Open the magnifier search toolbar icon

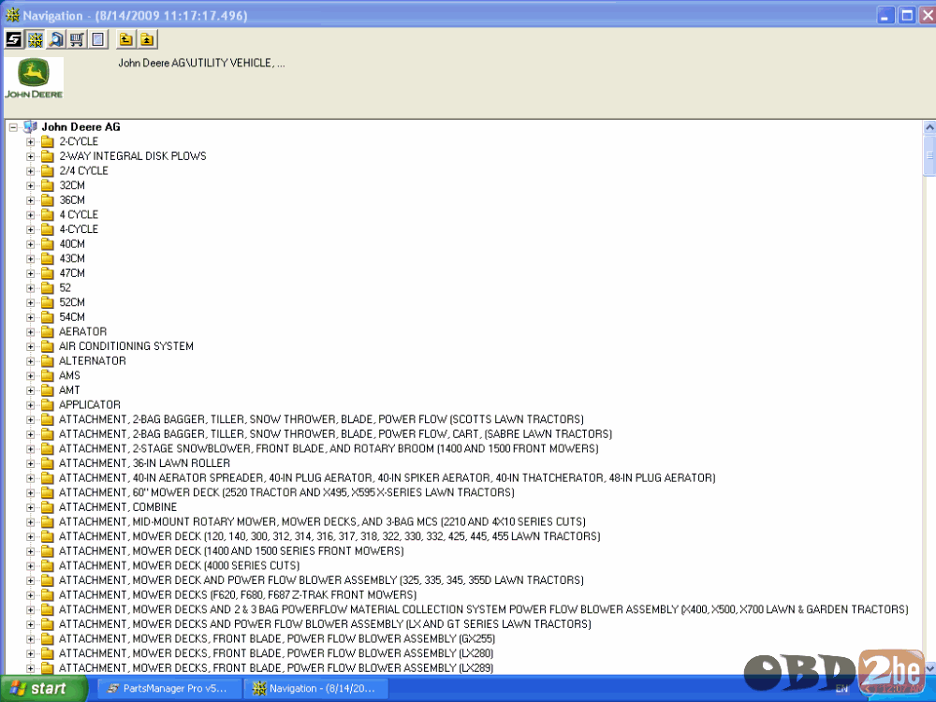pyautogui.click(x=56, y=40)
